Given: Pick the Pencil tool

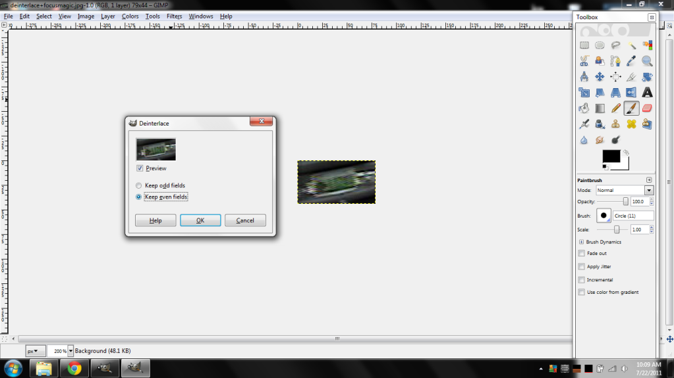Looking at the screenshot, I should click(x=615, y=108).
